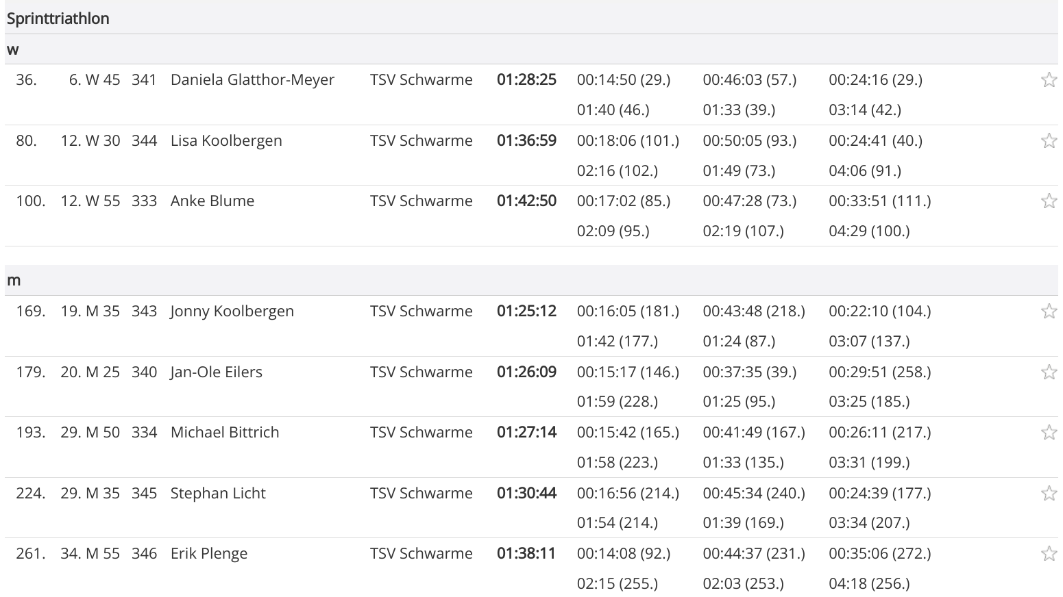Star Stephan Licht's result row
Viewport: 1063px width, 597px height.
point(1048,494)
